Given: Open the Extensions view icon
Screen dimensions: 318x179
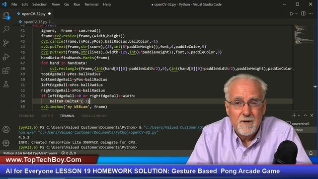Looking at the screenshot, I should (x=6, y=71).
